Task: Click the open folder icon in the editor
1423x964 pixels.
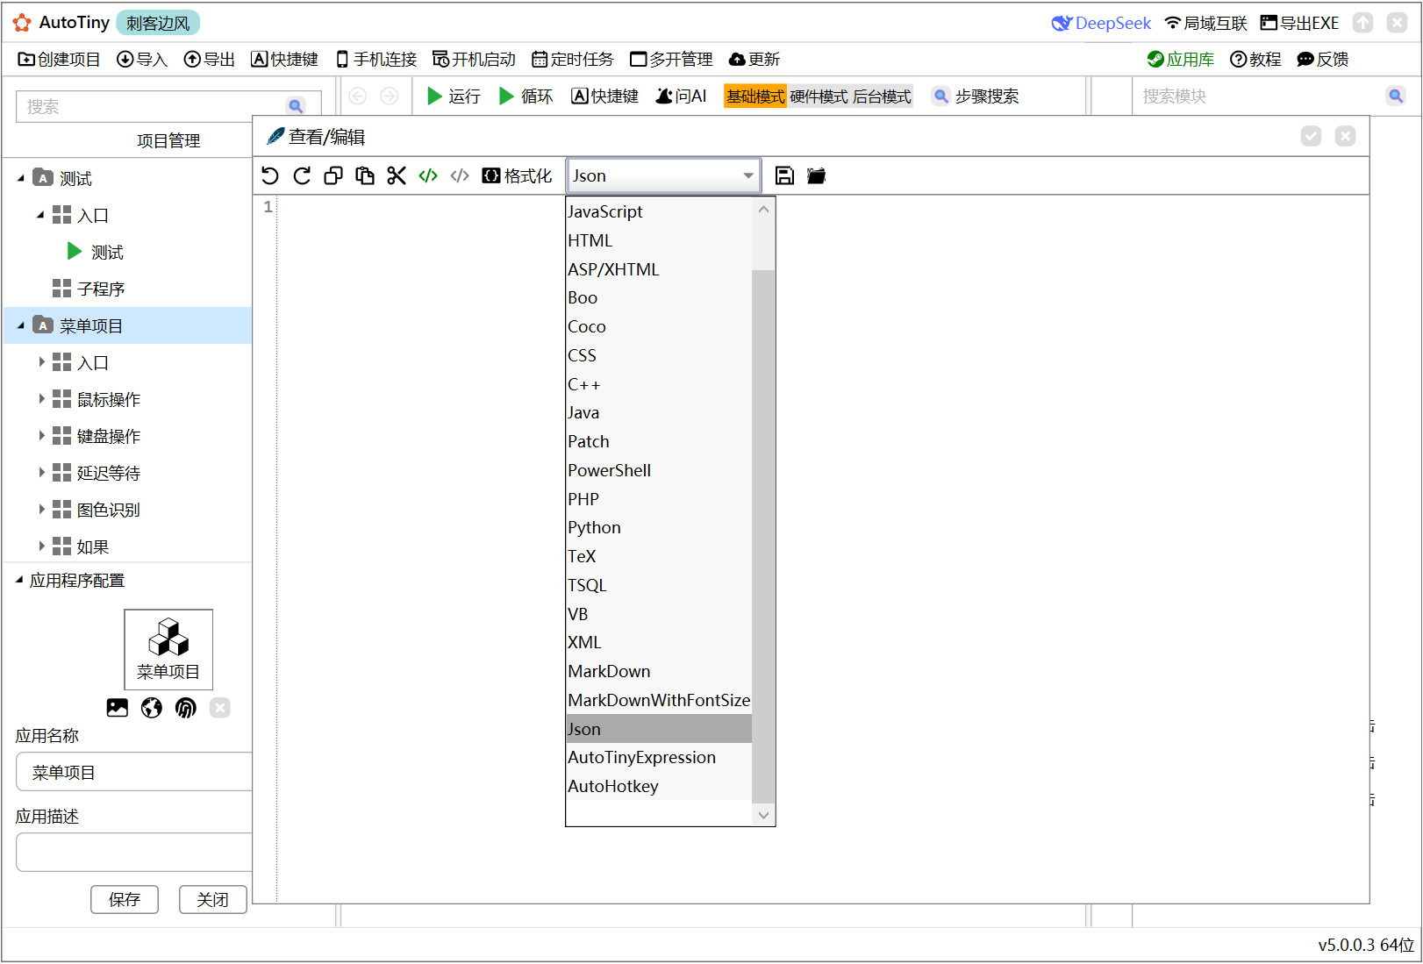Action: click(x=817, y=176)
